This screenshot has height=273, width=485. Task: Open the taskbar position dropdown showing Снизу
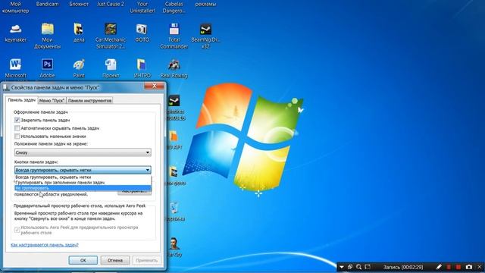point(83,152)
